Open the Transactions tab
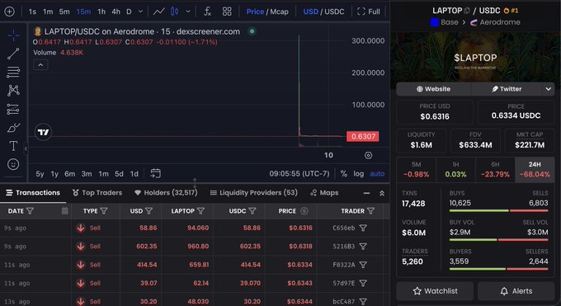The width and height of the screenshot is (561, 306). click(33, 192)
